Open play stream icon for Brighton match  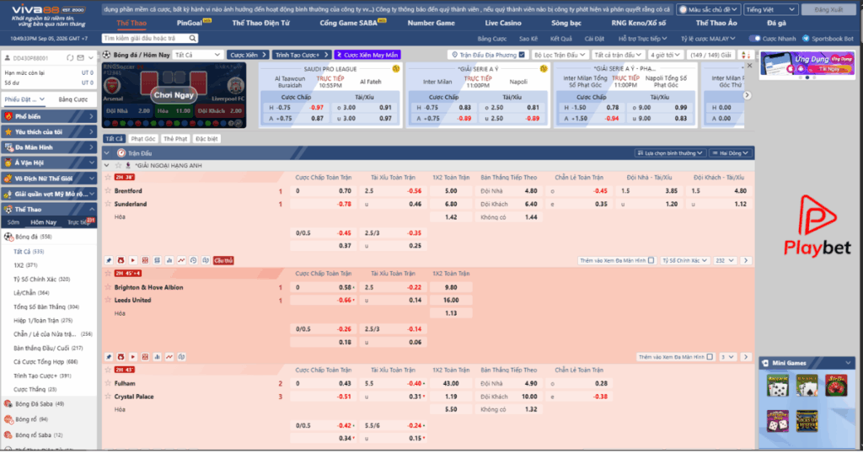pos(132,357)
